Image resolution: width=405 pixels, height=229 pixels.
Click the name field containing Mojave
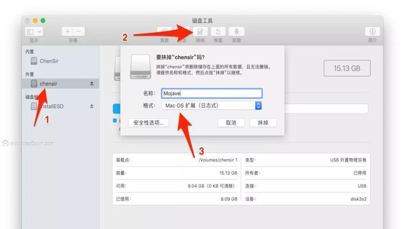212,93
